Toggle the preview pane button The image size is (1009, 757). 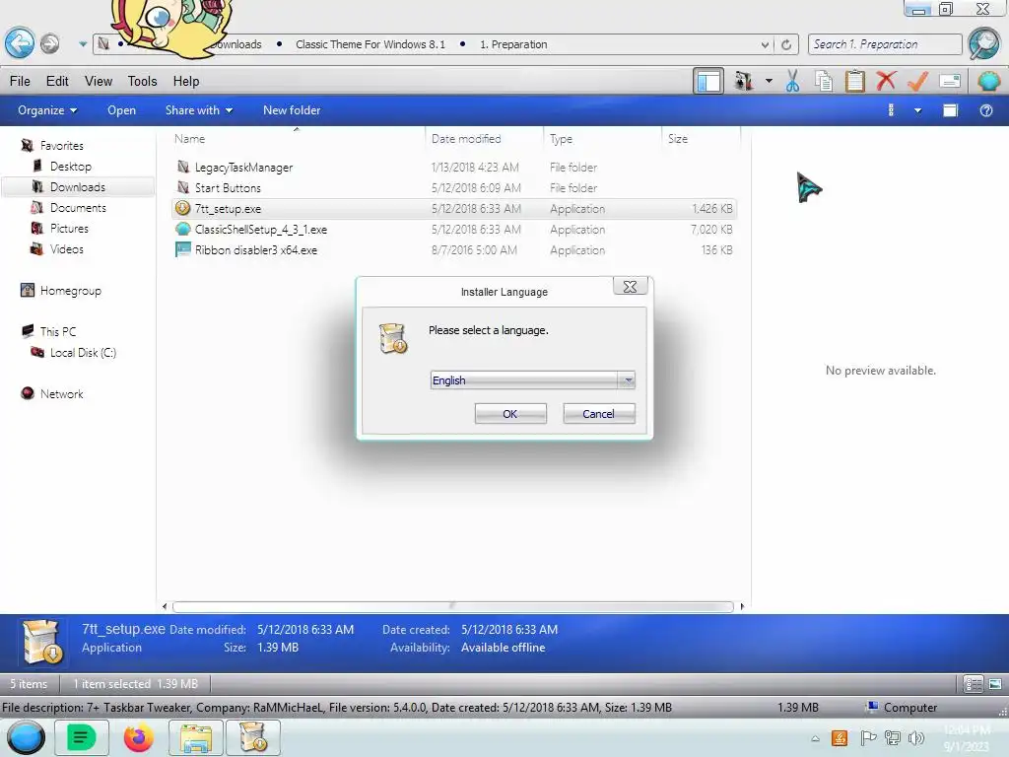(x=951, y=110)
